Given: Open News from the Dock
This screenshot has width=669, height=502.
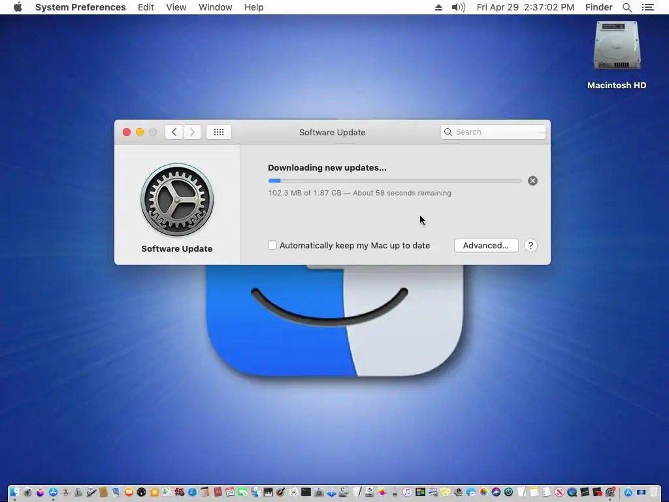Looking at the screenshot, I should (x=559, y=492).
